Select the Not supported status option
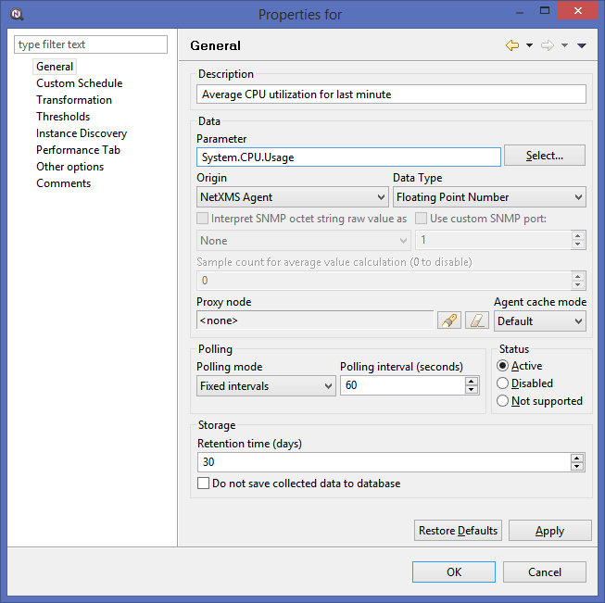Screen dimensions: 605x603 coord(503,401)
